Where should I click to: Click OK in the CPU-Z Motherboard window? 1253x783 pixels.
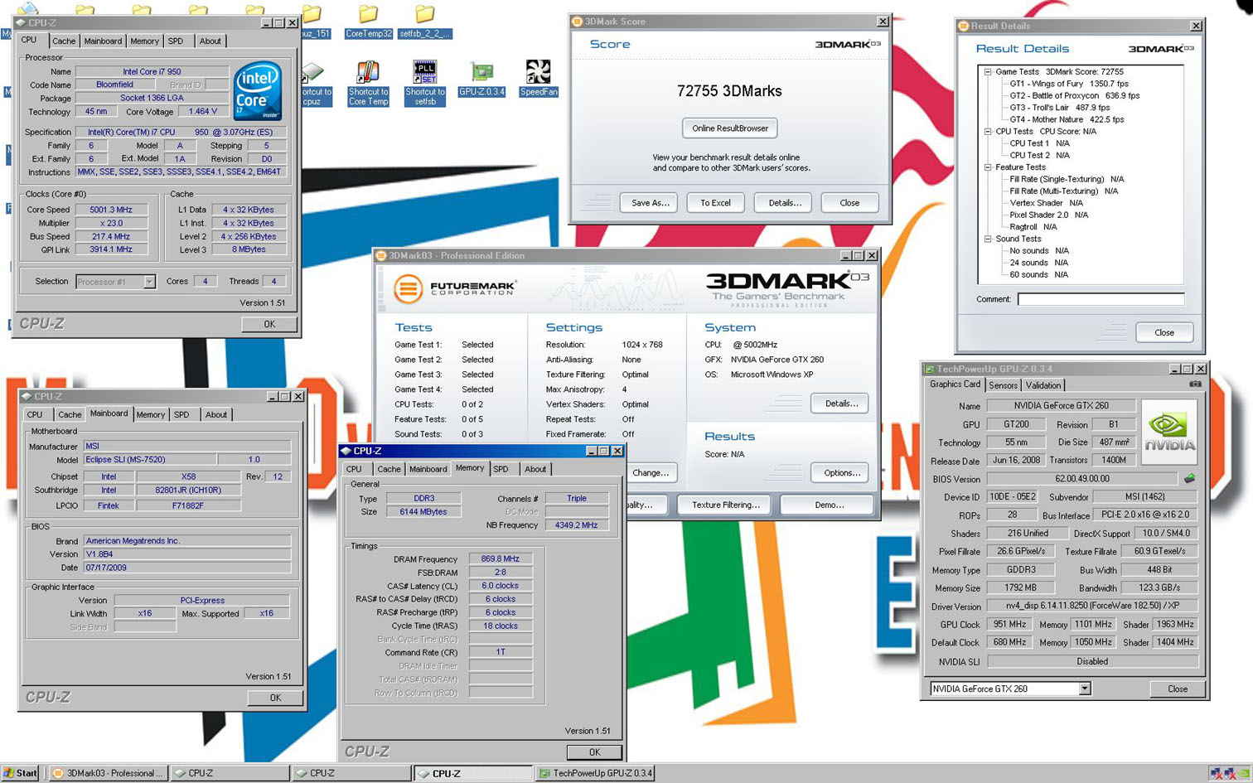pos(275,698)
